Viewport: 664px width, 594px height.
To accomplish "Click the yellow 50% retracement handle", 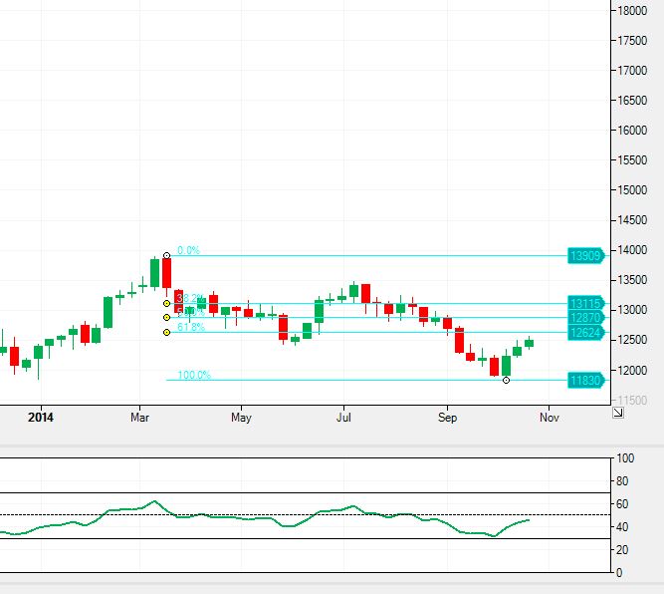I will (166, 318).
